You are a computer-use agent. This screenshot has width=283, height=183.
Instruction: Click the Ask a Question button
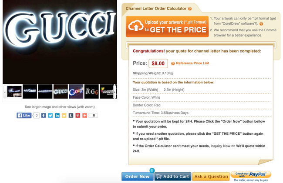tap(211, 176)
